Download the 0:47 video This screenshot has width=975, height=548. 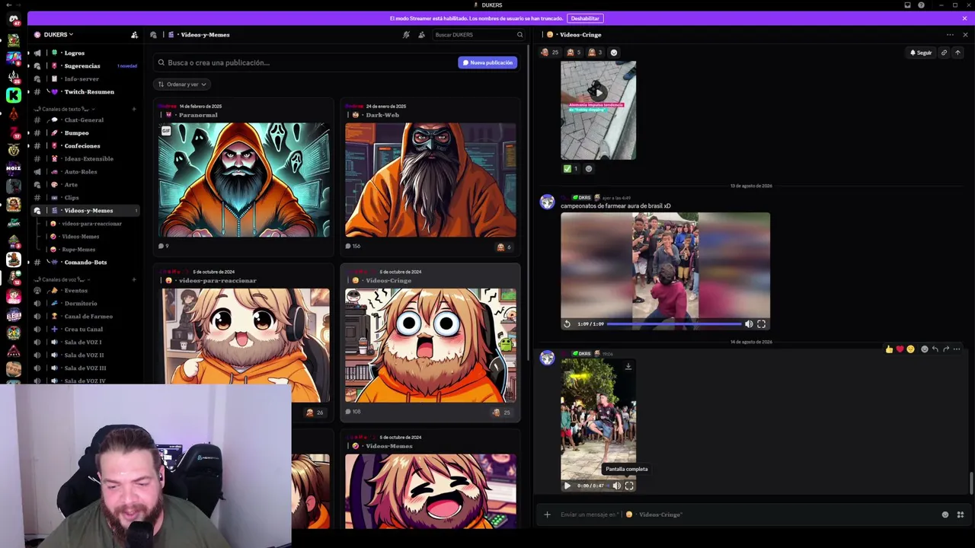(628, 367)
